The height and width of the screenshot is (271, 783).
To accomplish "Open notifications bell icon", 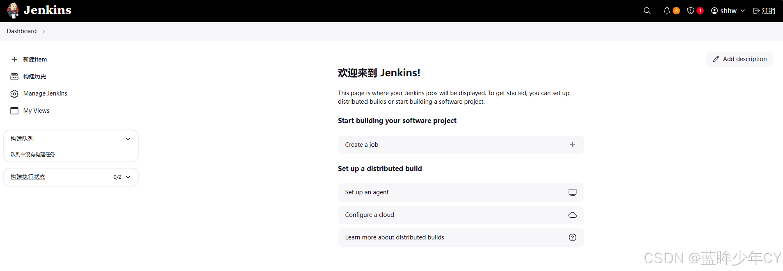I will pyautogui.click(x=667, y=11).
